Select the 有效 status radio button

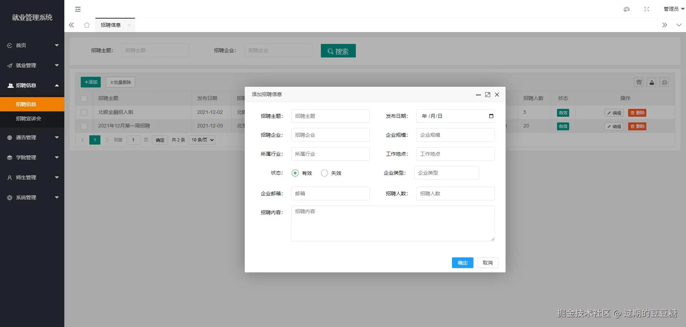[295, 173]
